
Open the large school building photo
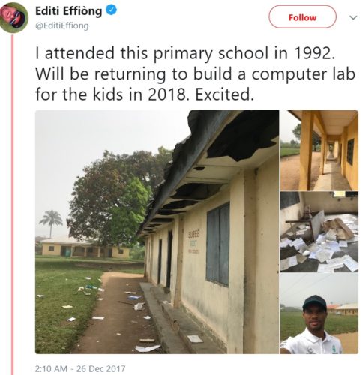[x=157, y=232]
